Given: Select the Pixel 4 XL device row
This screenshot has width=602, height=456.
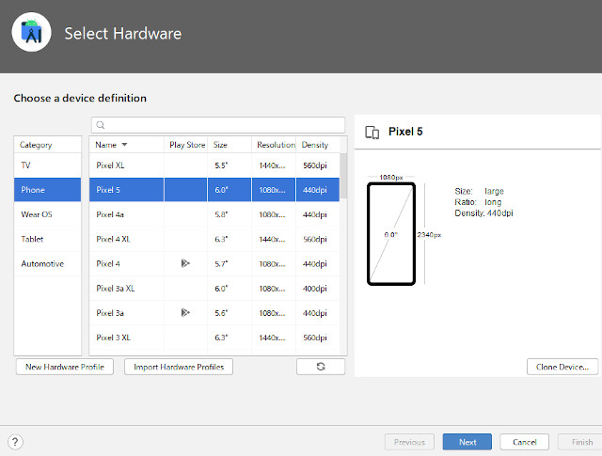Looking at the screenshot, I should (214, 239).
